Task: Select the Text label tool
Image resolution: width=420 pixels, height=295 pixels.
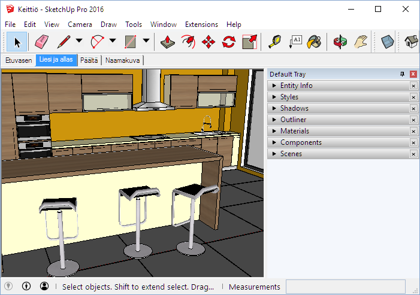Action: tap(295, 42)
